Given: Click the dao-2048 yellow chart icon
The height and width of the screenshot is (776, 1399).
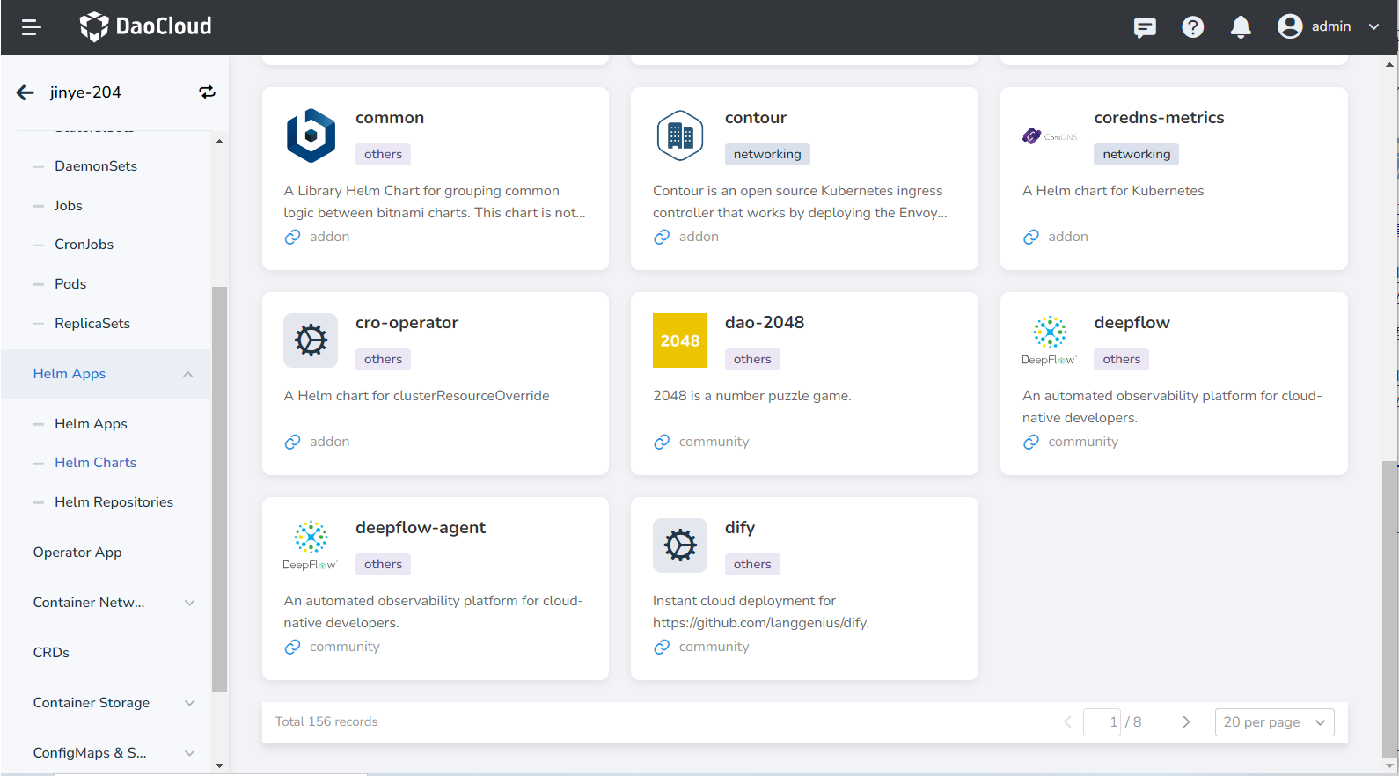Looking at the screenshot, I should click(x=679, y=340).
